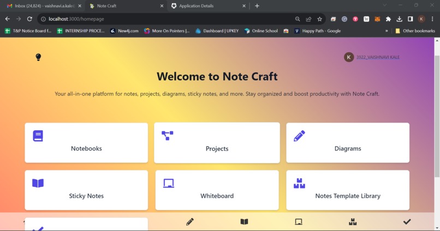Open the Online School bookmark
This screenshot has height=231, width=440.
(x=261, y=31)
